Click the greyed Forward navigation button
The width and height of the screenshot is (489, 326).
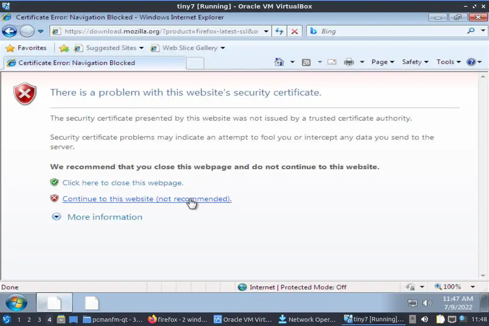click(x=27, y=31)
